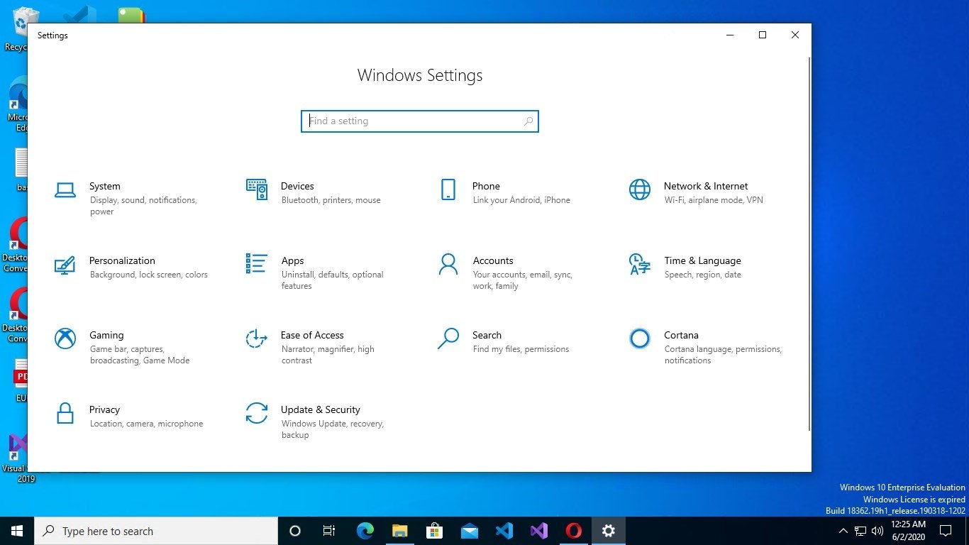The height and width of the screenshot is (545, 969).
Task: Open Network & Internet globe icon
Action: tap(640, 189)
